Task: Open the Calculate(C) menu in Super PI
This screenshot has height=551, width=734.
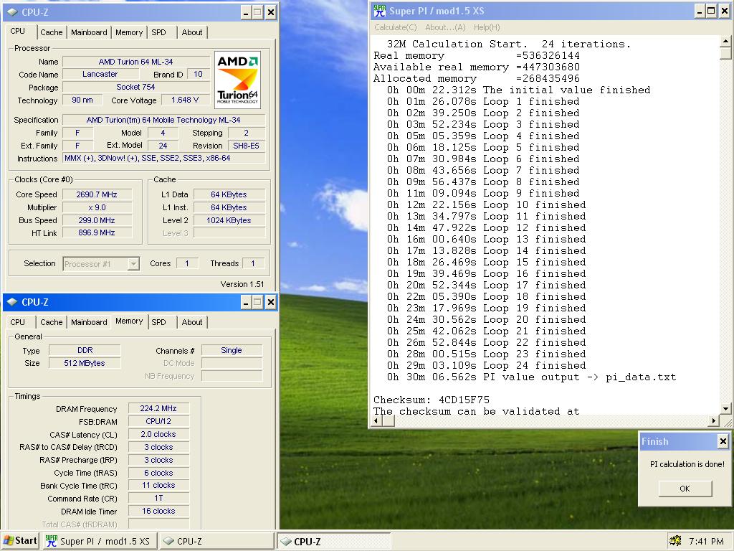Action: click(x=396, y=27)
